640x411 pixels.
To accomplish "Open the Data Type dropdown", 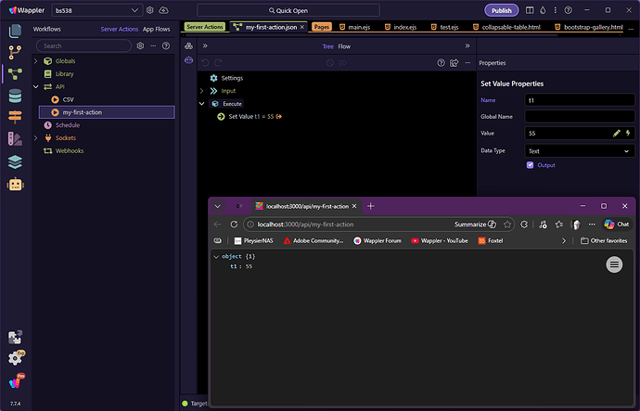I will [580, 150].
